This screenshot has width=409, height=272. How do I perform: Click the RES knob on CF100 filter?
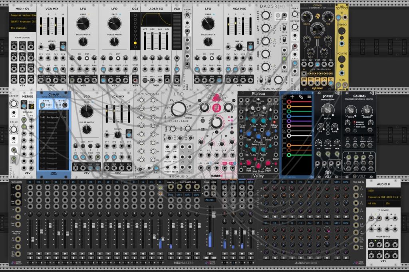coord(328,17)
